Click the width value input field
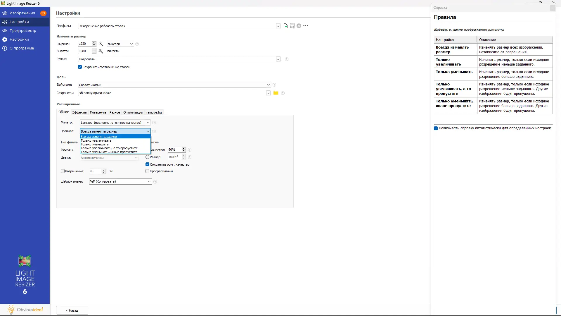561x316 pixels. pyautogui.click(x=84, y=44)
